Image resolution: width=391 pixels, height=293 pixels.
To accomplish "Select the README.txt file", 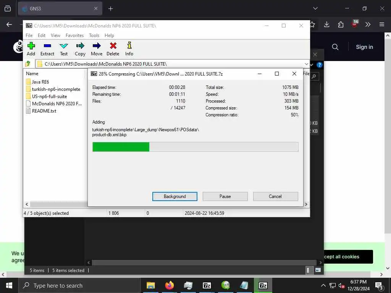I will click(x=41, y=111).
